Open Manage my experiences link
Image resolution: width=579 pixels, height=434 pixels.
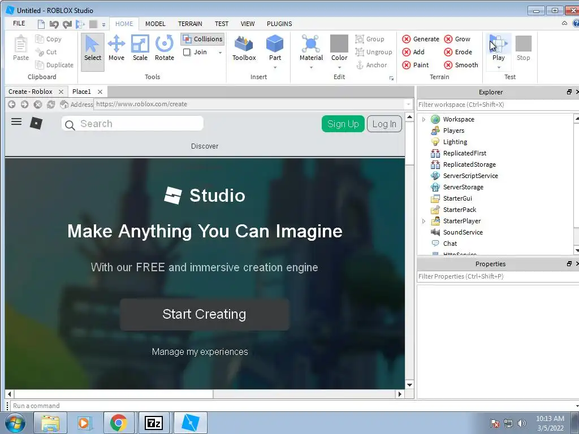click(200, 351)
